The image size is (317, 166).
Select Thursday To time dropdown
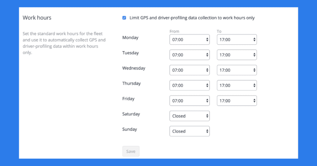pyautogui.click(x=237, y=85)
